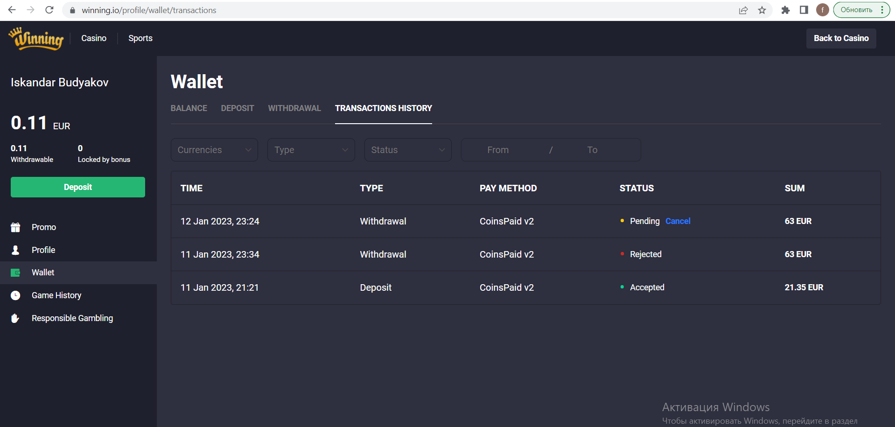Click the Profile person icon
895x427 pixels.
click(x=15, y=250)
